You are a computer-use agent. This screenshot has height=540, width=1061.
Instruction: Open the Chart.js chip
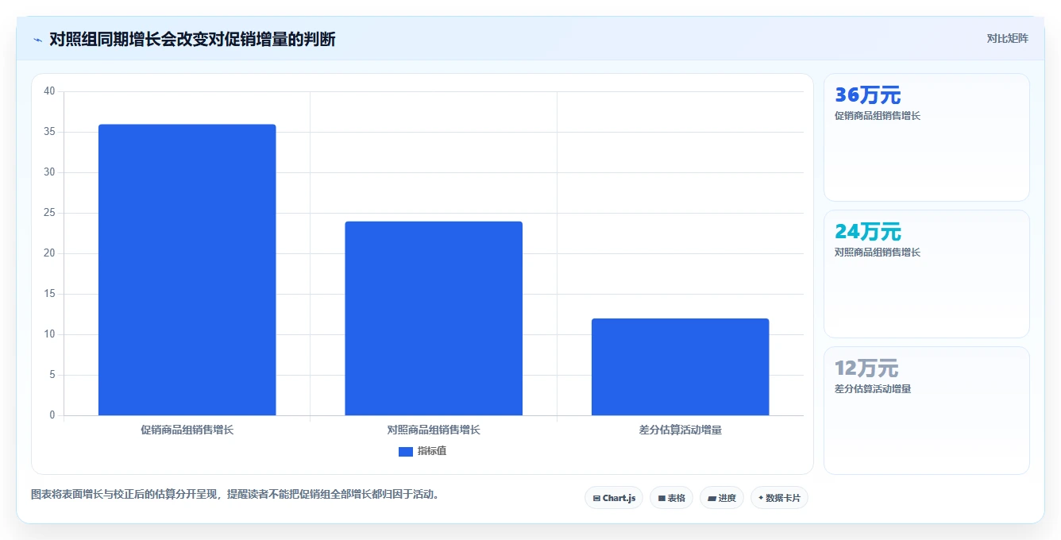click(x=614, y=498)
